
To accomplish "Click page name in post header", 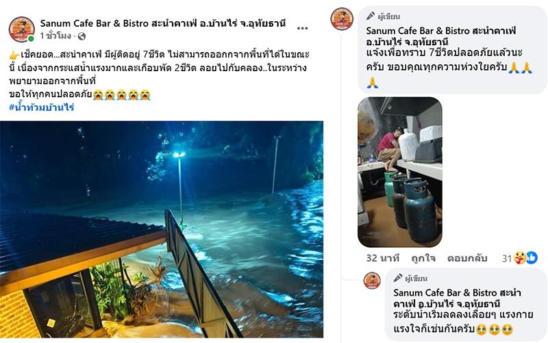I will pyautogui.click(x=163, y=23).
